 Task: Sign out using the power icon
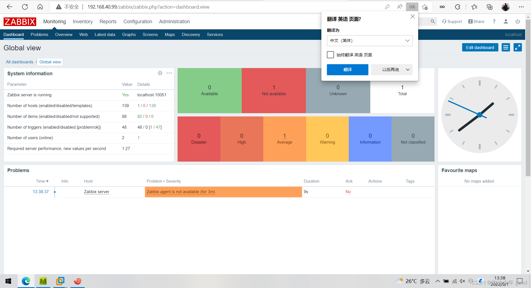coord(518,21)
